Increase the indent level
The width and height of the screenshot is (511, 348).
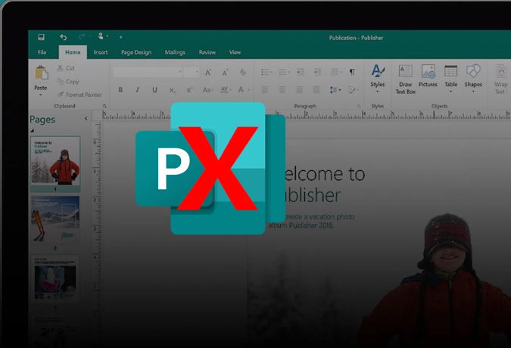[x=317, y=72]
